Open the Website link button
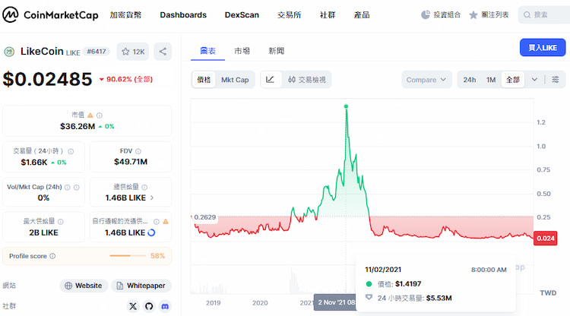Screen dimensions: 570x316 tap(84, 286)
